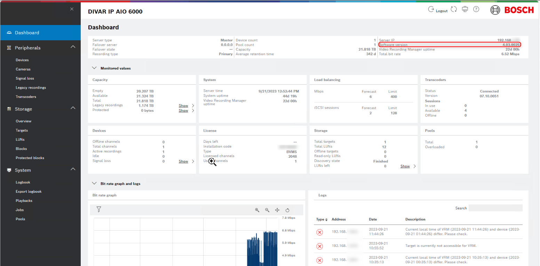Zoom in on the bit rate graph
This screenshot has height=266, width=540.
pyautogui.click(x=257, y=210)
